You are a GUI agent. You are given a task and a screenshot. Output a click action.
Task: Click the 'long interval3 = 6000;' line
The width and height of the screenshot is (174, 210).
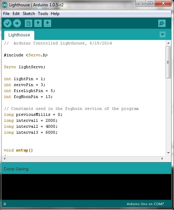point(31,132)
